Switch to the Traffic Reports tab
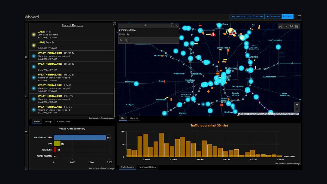 (x=128, y=167)
